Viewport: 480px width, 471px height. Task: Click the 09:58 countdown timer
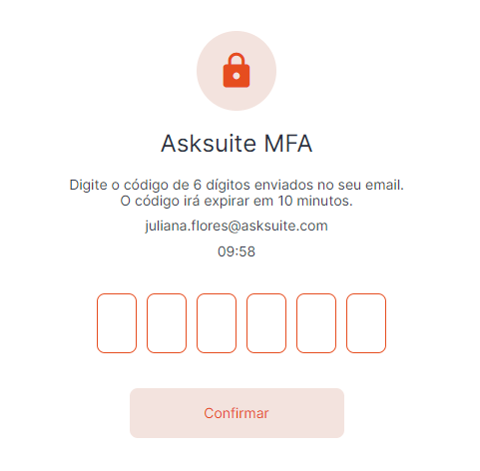(x=237, y=251)
